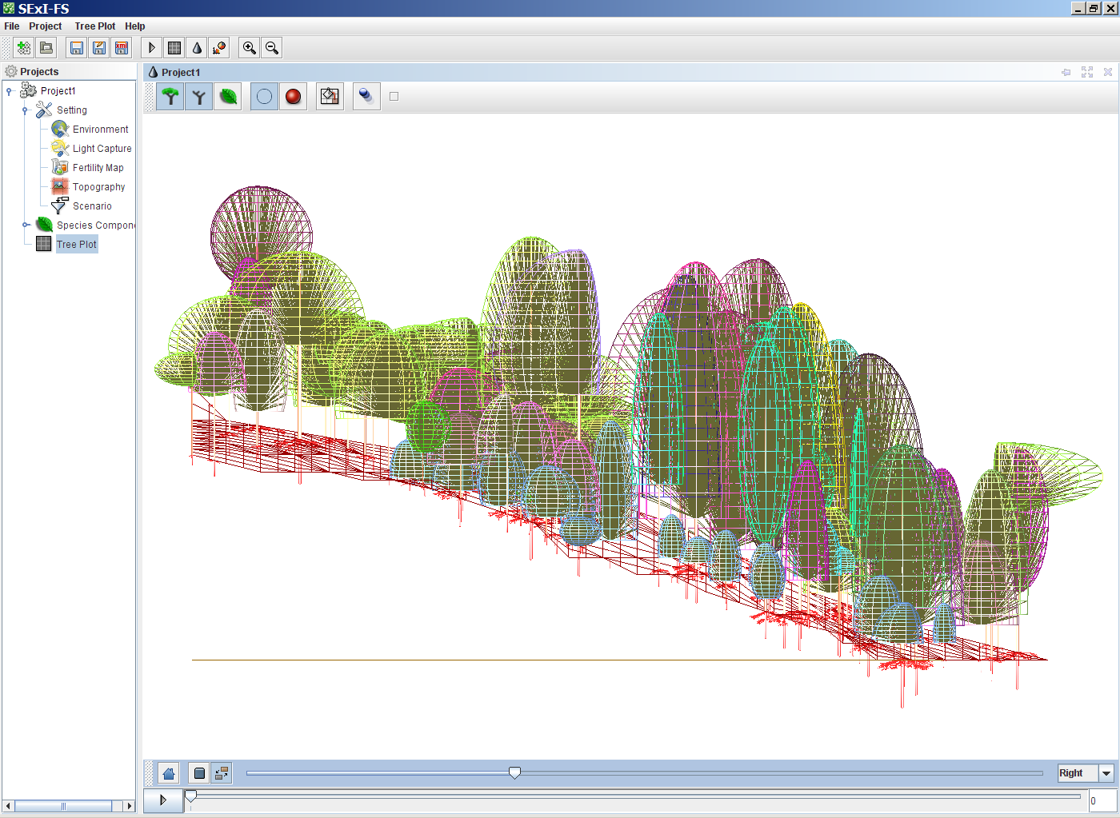The width and height of the screenshot is (1120, 818).
Task: Click the new project icon with green plus
Action: [24, 48]
